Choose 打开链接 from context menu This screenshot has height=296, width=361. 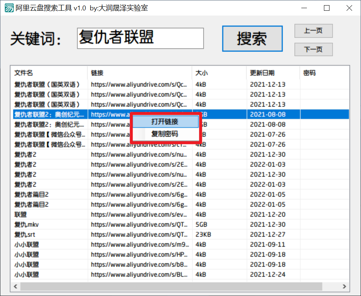point(165,122)
